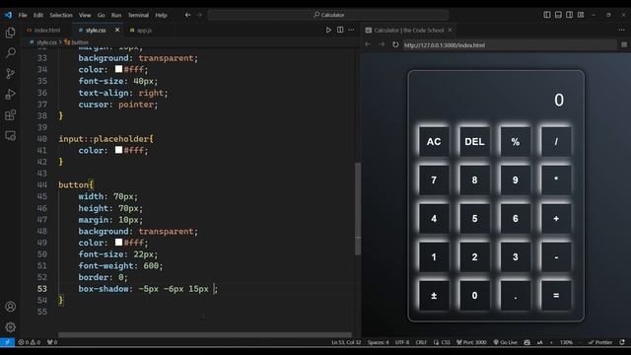
Task: Click errors and warnings count in status bar
Action: 30,342
